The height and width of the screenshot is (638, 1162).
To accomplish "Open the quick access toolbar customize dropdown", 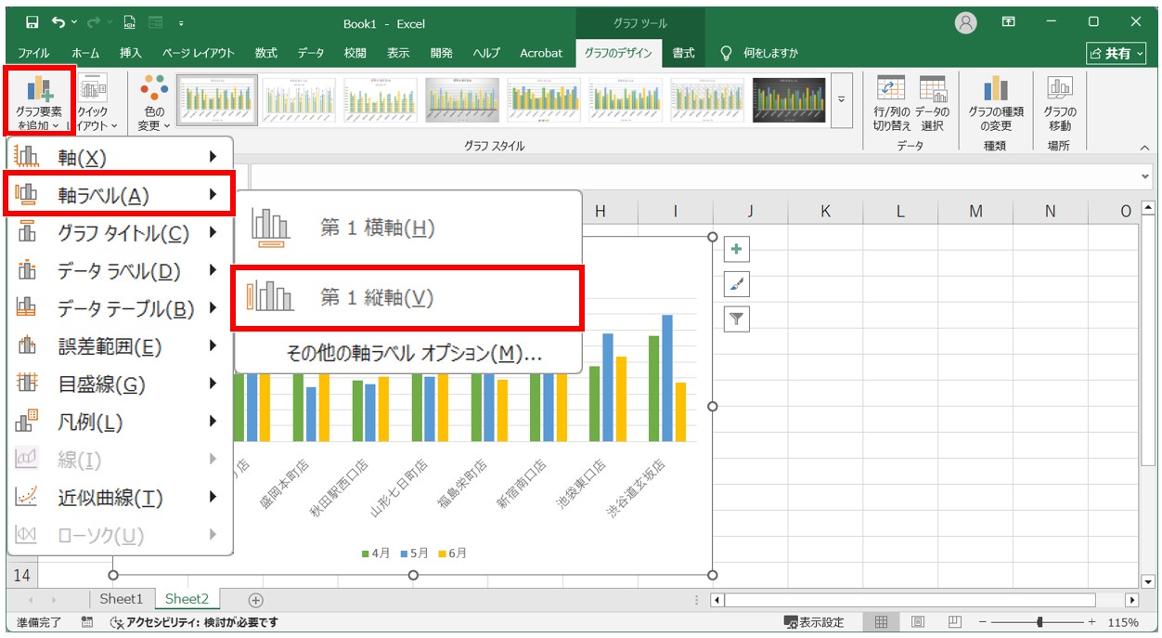I will pyautogui.click(x=180, y=22).
